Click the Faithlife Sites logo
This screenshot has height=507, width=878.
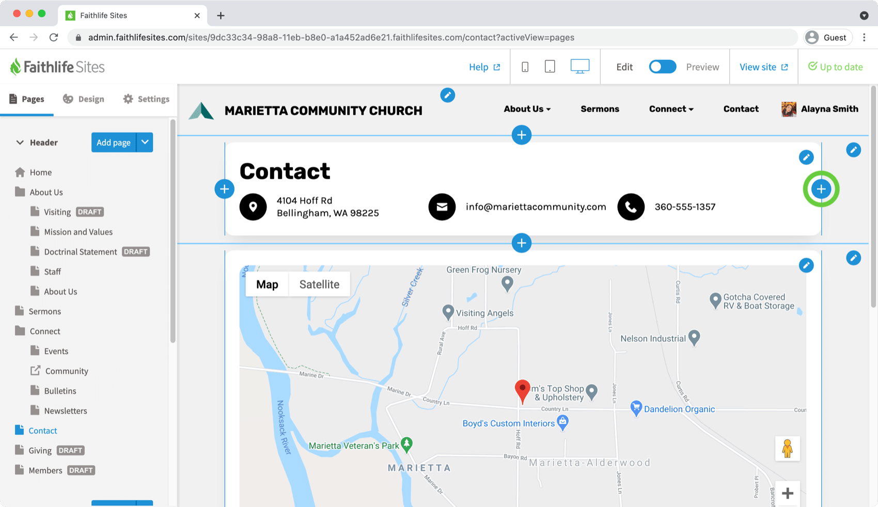57,67
